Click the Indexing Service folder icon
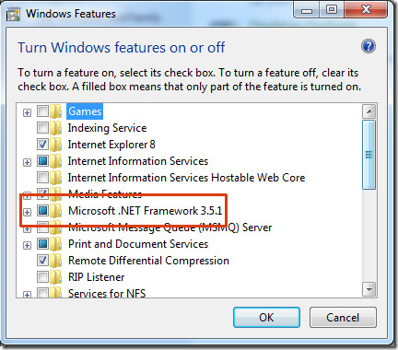The height and width of the screenshot is (350, 398). pyautogui.click(x=56, y=128)
